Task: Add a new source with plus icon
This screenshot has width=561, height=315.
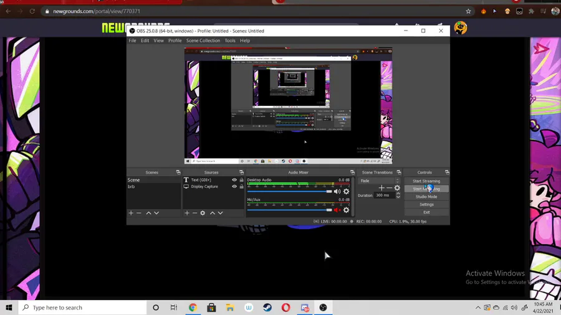Action: pos(187,213)
